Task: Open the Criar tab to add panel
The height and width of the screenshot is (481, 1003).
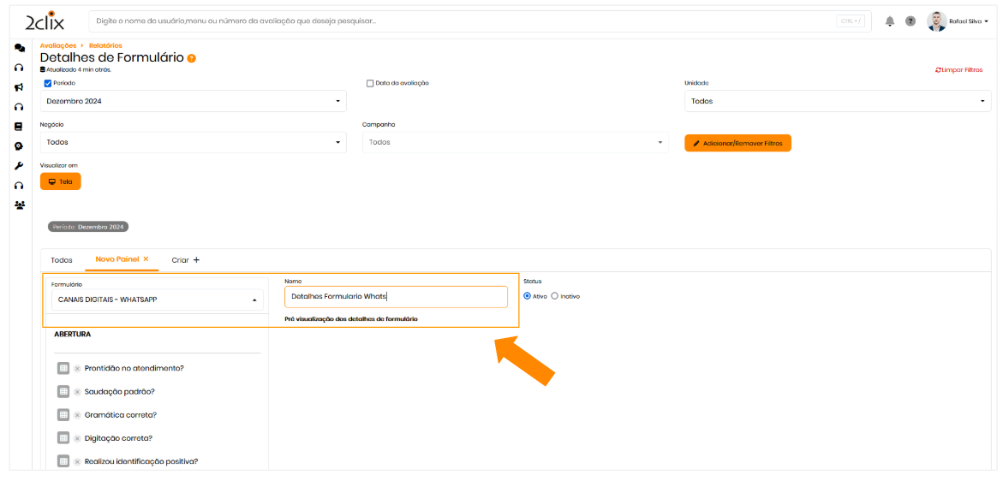Action: 185,259
